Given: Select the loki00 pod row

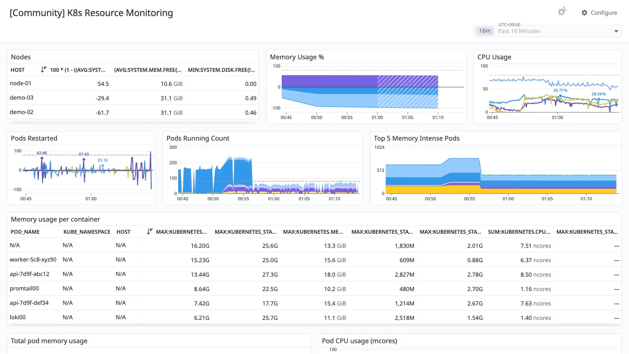Looking at the screenshot, I should pos(314,318).
